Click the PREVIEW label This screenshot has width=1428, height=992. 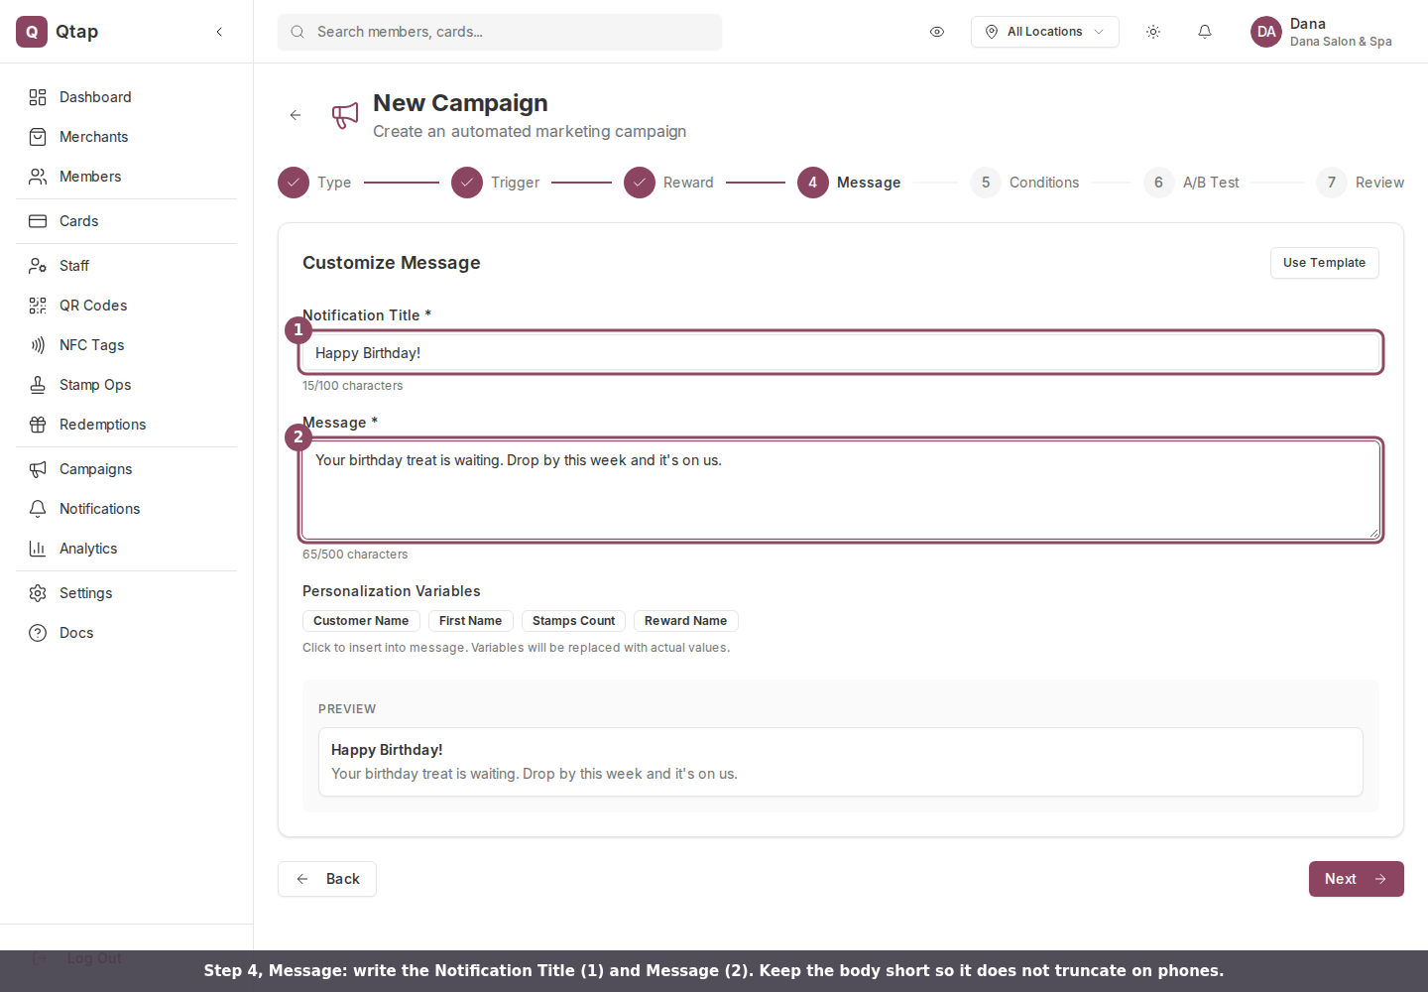click(x=347, y=709)
